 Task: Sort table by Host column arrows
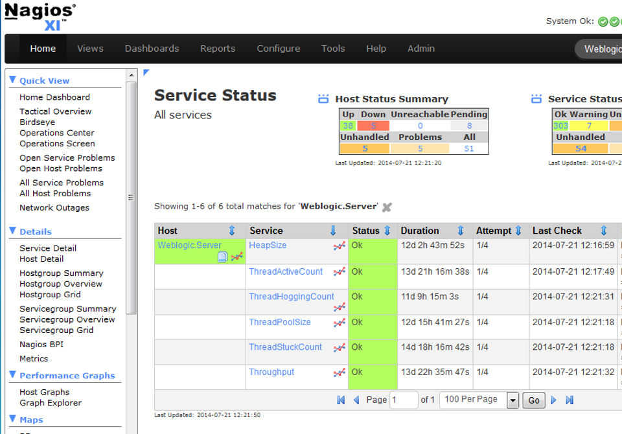[232, 231]
